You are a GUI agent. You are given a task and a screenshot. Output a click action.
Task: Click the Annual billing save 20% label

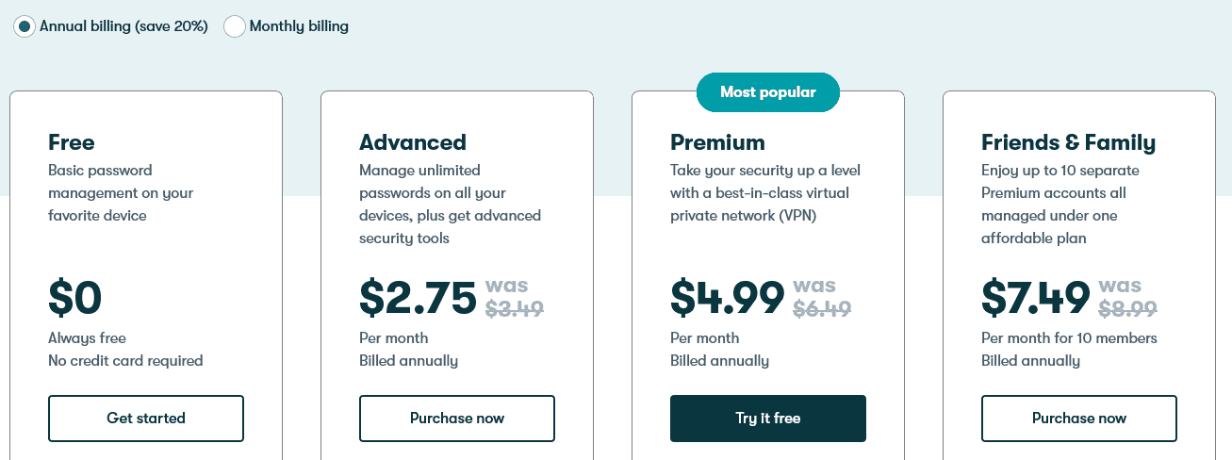tap(123, 26)
